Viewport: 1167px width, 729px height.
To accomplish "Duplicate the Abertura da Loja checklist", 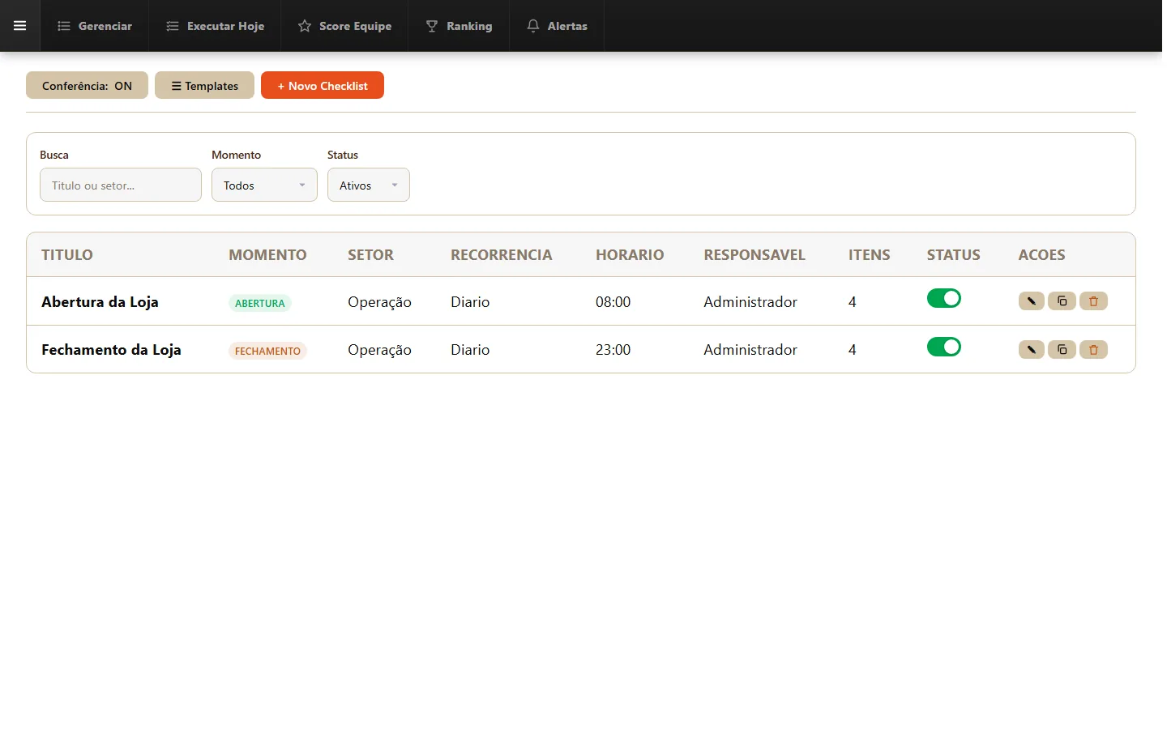I will pos(1062,301).
